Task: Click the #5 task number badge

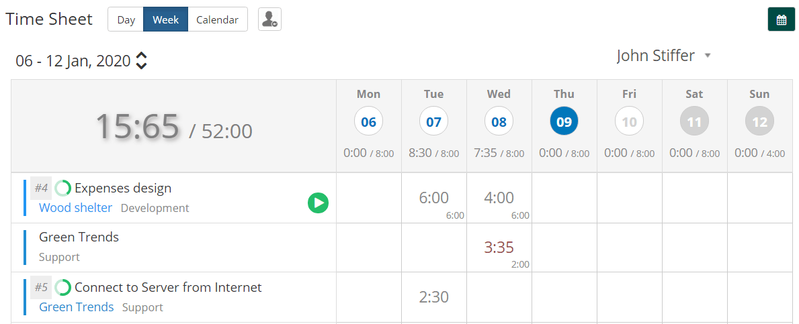Action: click(x=41, y=287)
